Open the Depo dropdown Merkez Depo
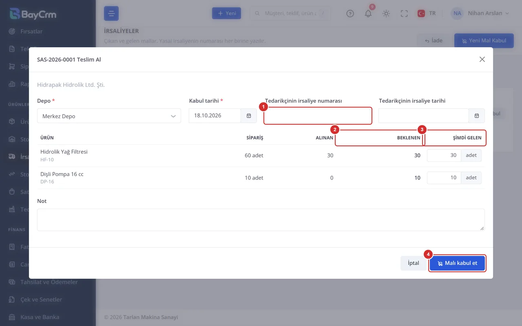The image size is (522, 326). coord(109,116)
